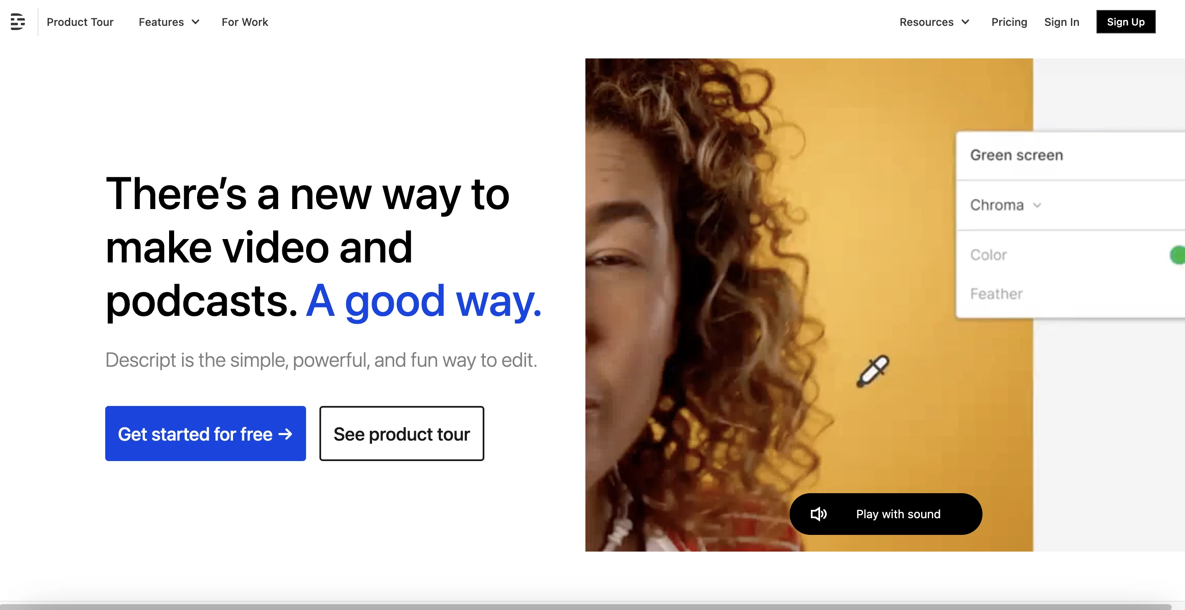
Task: Click the arrow icon in Get started button
Action: click(x=285, y=434)
